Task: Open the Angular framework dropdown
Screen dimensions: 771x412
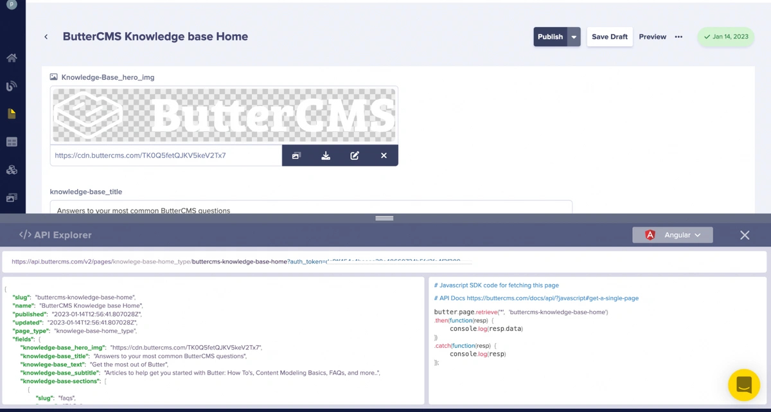Action: pos(673,235)
